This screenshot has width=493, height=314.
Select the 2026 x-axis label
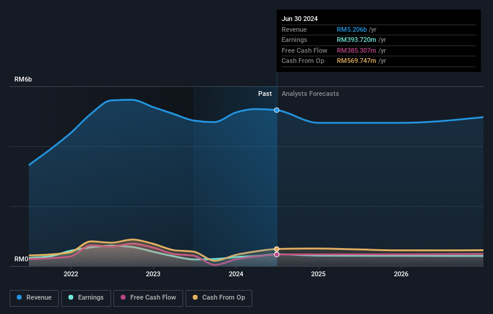pos(401,274)
